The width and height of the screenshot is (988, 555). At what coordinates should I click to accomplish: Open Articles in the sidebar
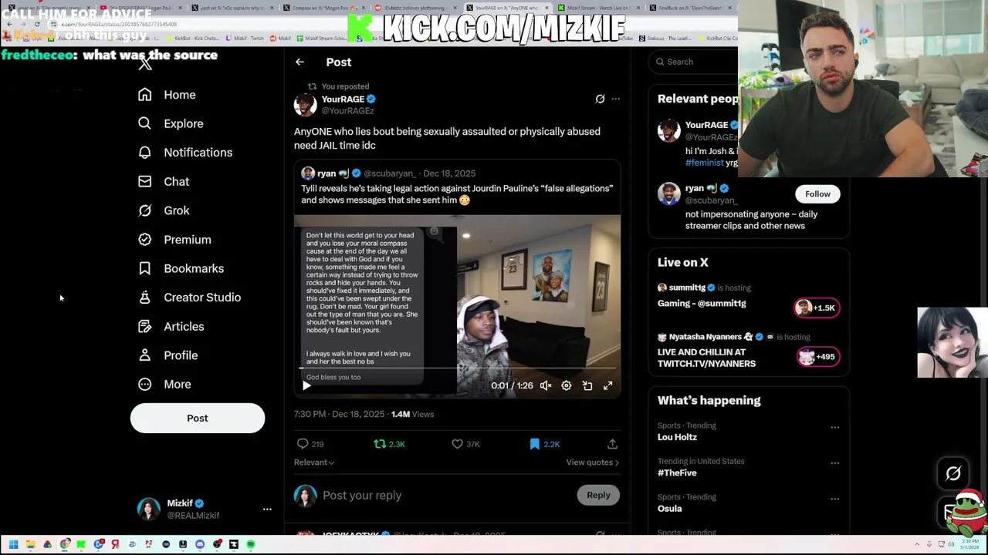[171, 327]
